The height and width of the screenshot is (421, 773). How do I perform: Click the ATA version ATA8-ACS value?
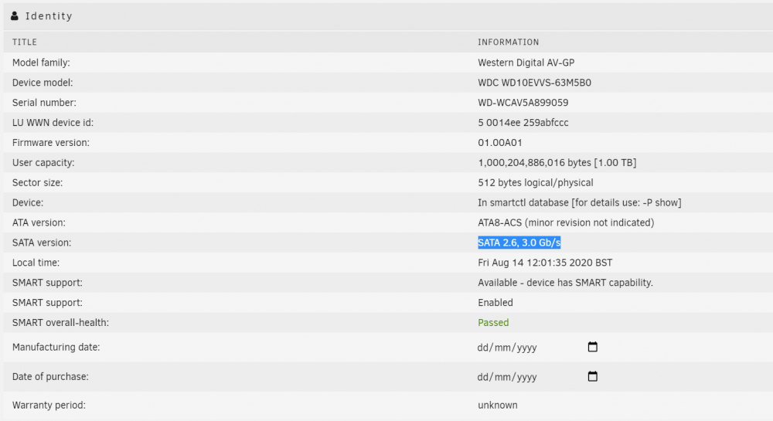click(566, 222)
